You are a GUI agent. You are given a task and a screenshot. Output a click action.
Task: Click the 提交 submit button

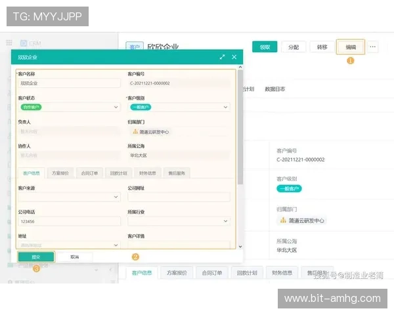pos(35,257)
